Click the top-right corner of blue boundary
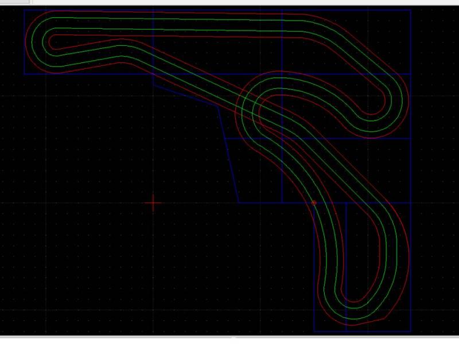Screen dimensions: 459x344 (x=411, y=10)
